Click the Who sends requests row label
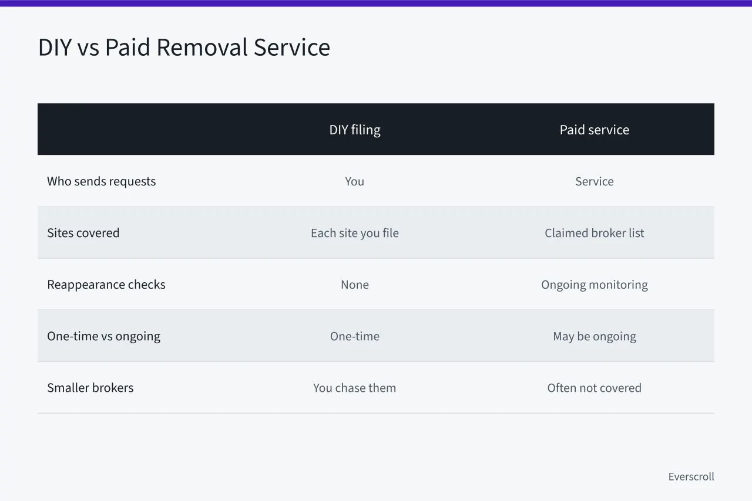752x501 pixels. [x=102, y=181]
